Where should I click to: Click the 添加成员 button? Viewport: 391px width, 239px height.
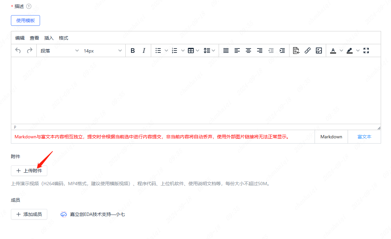[x=29, y=214]
